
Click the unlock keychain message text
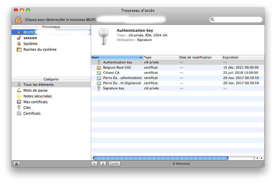coord(61,20)
